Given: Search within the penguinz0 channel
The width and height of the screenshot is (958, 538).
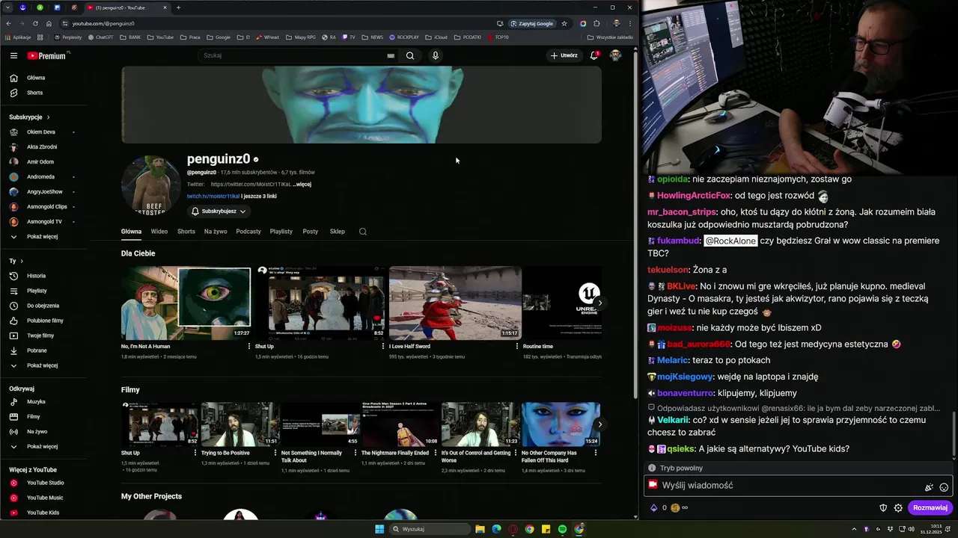Looking at the screenshot, I should coord(363,232).
